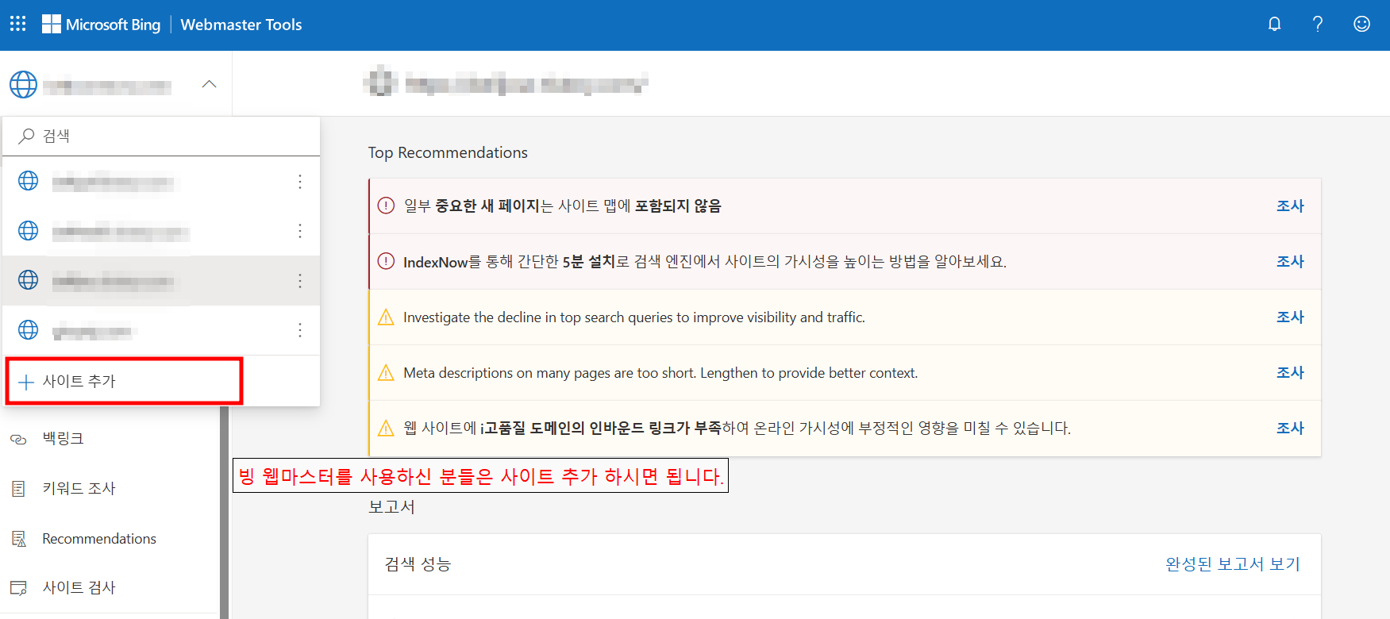Click the IndexNow recommendation text

(705, 261)
